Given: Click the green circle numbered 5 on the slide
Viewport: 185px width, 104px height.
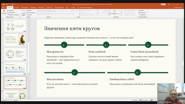Looking at the screenshot, I should [x=138, y=73].
